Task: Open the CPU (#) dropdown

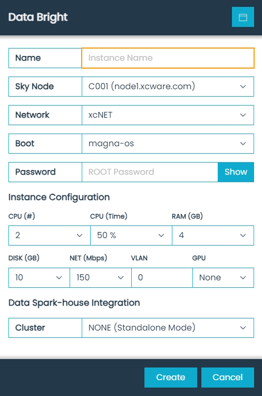Action: coord(50,235)
